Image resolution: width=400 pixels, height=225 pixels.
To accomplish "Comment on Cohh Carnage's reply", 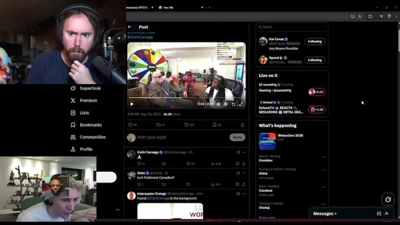I will click(139, 163).
